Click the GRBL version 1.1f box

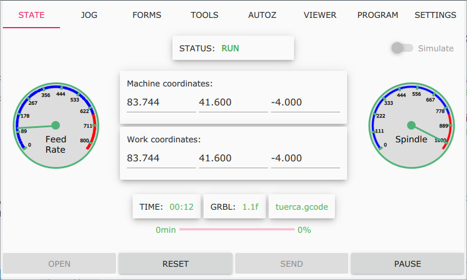(234, 206)
